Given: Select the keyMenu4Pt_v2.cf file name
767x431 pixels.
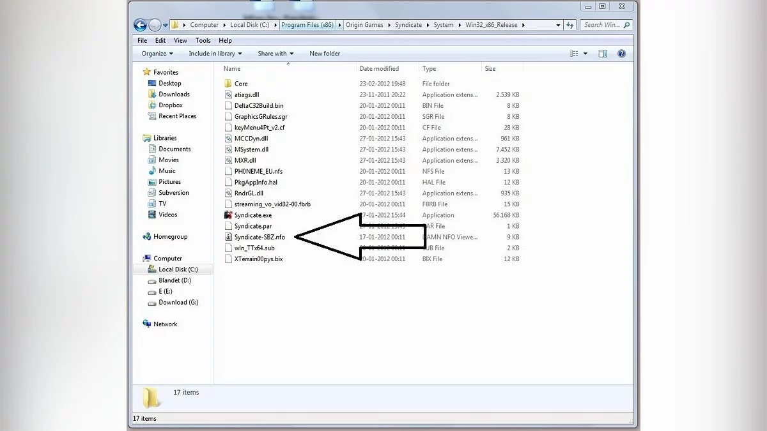Looking at the screenshot, I should click(260, 128).
